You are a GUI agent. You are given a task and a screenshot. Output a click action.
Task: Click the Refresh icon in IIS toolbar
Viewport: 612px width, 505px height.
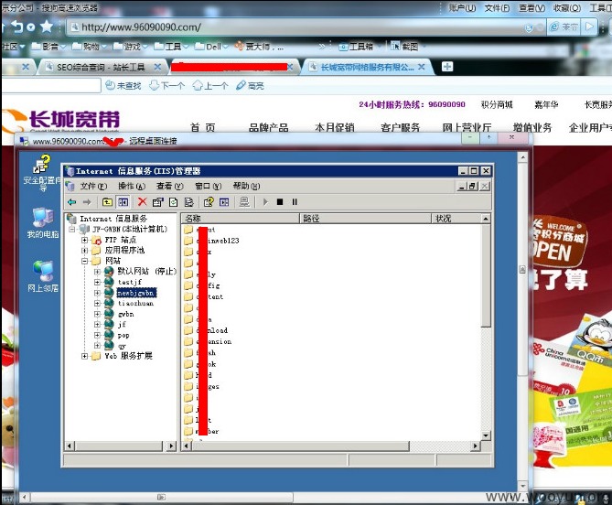(x=173, y=202)
